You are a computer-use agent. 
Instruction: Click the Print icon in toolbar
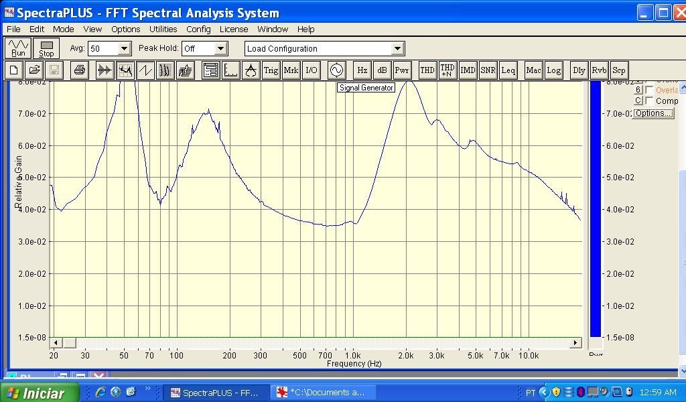coord(80,70)
